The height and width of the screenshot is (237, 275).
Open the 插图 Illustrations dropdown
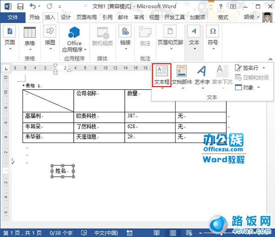pos(50,38)
